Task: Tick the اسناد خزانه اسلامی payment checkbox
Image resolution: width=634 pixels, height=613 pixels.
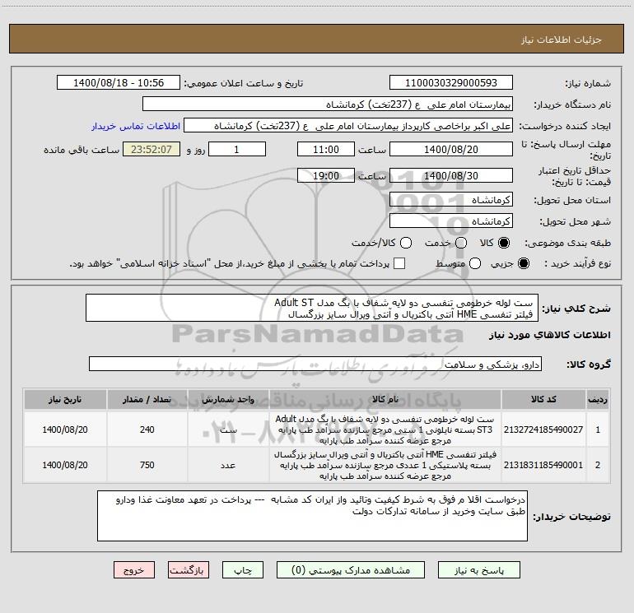Action: [399, 263]
